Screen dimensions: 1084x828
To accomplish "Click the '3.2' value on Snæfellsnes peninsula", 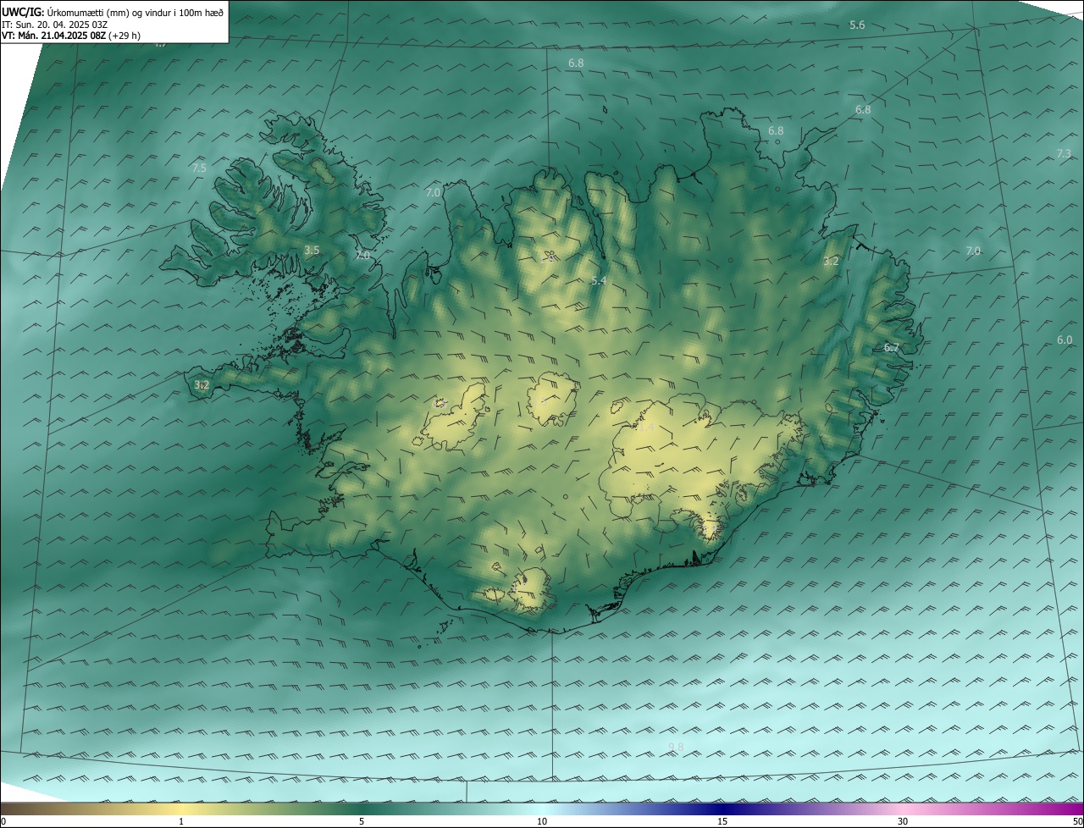I will [x=202, y=385].
